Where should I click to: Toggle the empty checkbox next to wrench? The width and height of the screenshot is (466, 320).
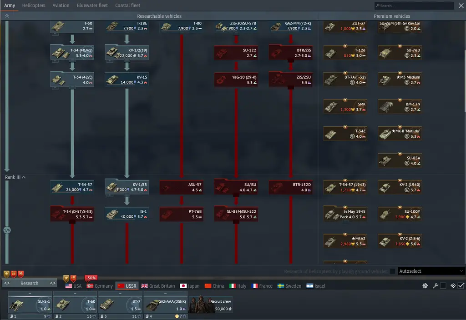(x=443, y=286)
